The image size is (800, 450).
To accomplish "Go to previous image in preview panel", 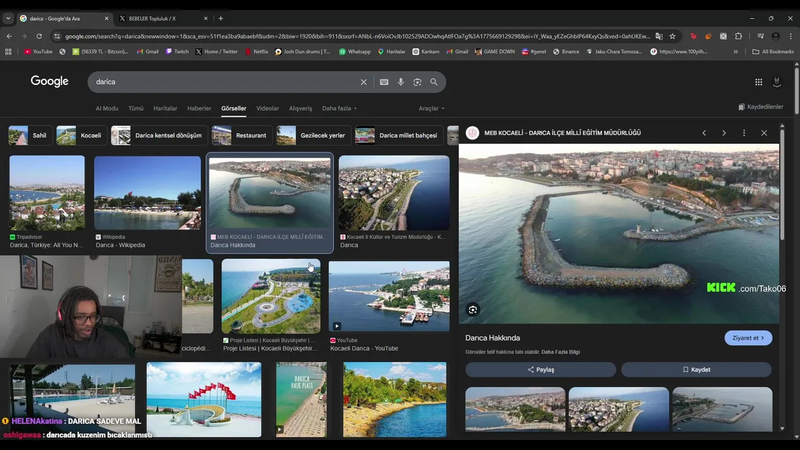I will pyautogui.click(x=704, y=133).
